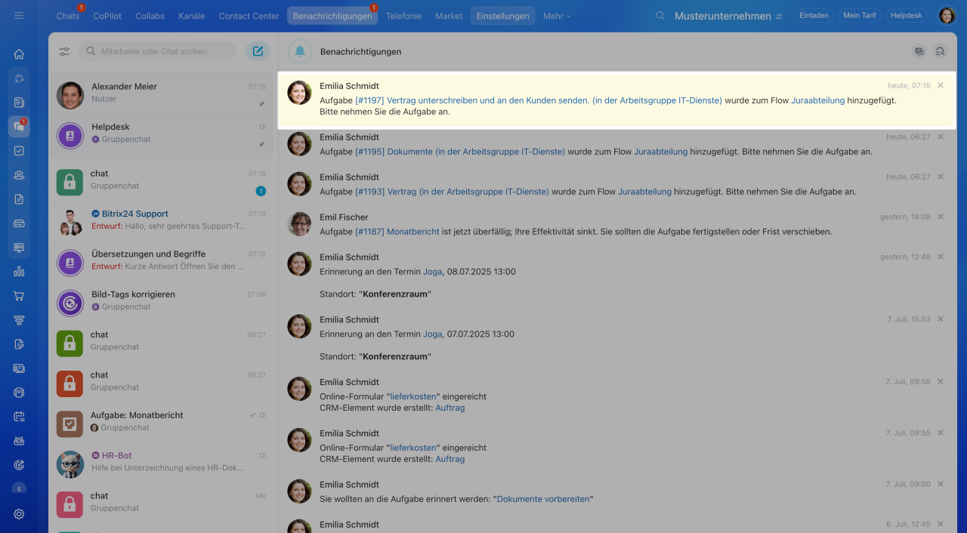Open the bar chart analytics icon in sidebar
Image resolution: width=967 pixels, height=533 pixels.
coord(19,272)
